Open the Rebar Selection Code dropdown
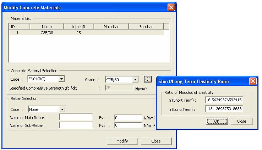This screenshot has width=262, height=150. click(62, 109)
